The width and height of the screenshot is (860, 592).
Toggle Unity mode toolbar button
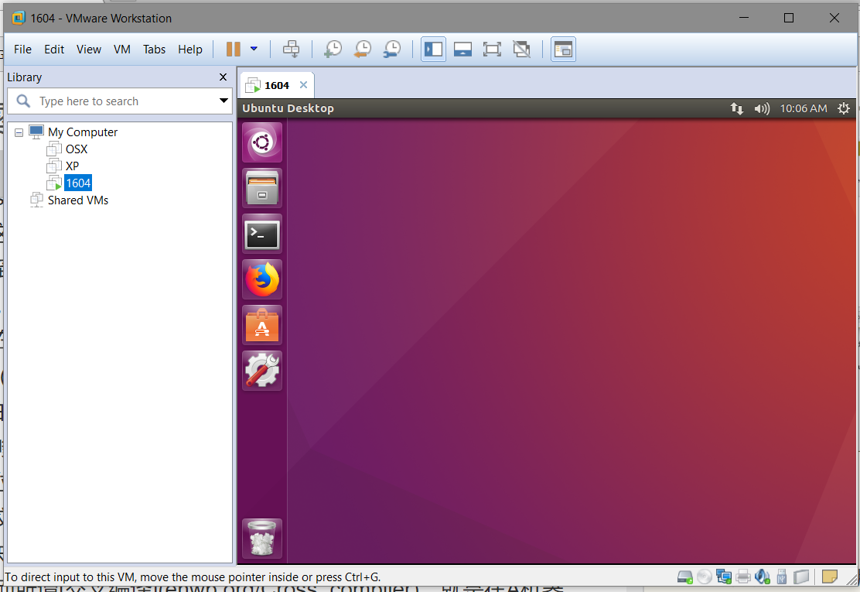pyautogui.click(x=522, y=50)
